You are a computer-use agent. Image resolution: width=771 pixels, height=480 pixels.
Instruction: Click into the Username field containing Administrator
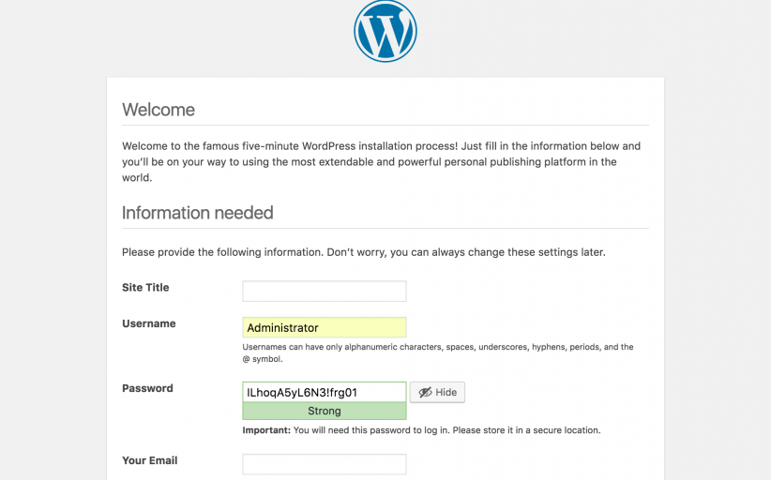[x=324, y=327]
